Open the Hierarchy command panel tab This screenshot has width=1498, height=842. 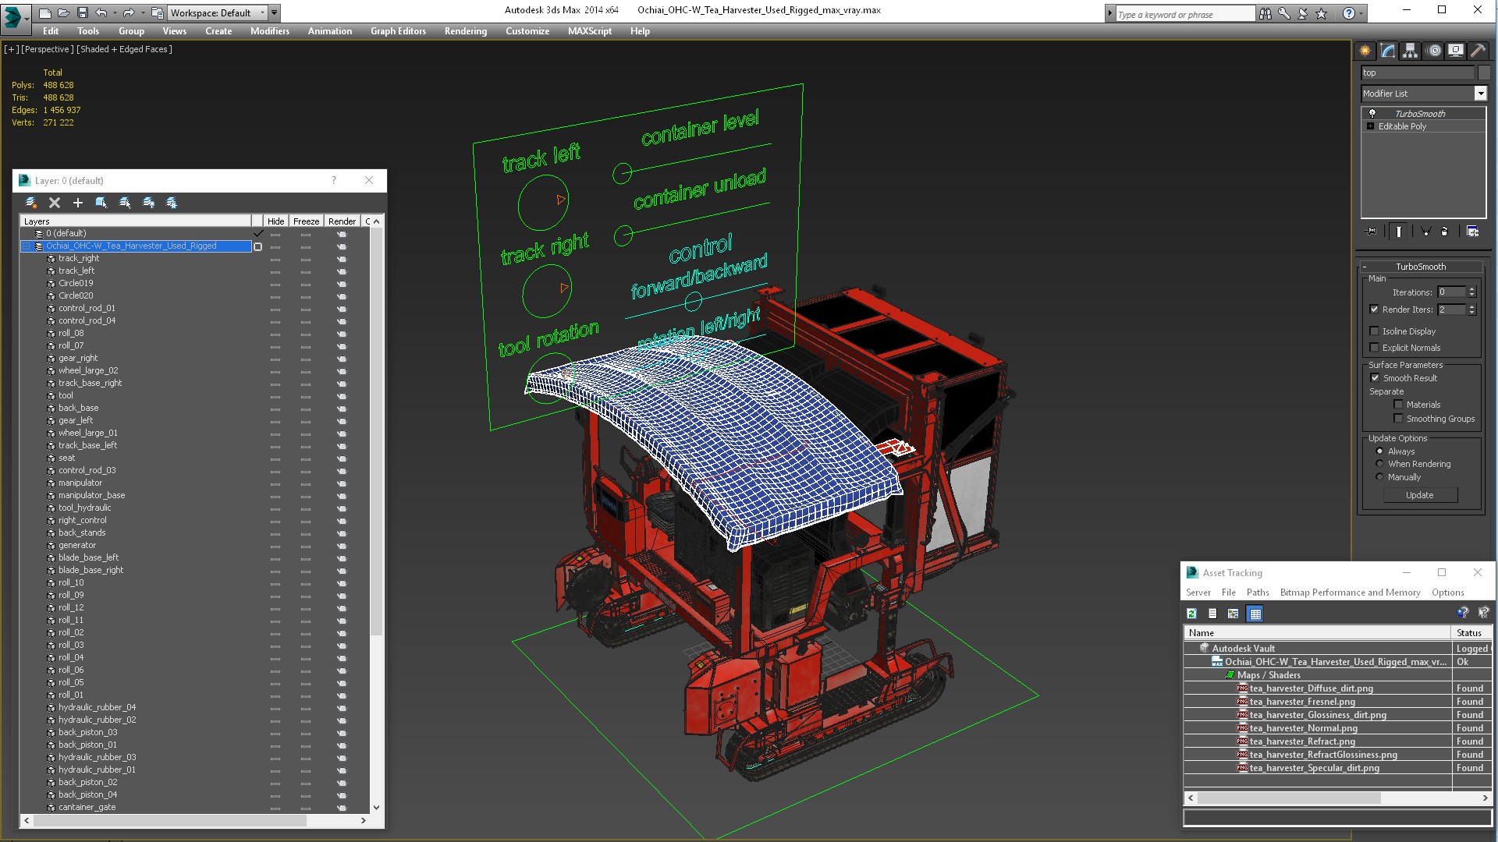point(1410,51)
